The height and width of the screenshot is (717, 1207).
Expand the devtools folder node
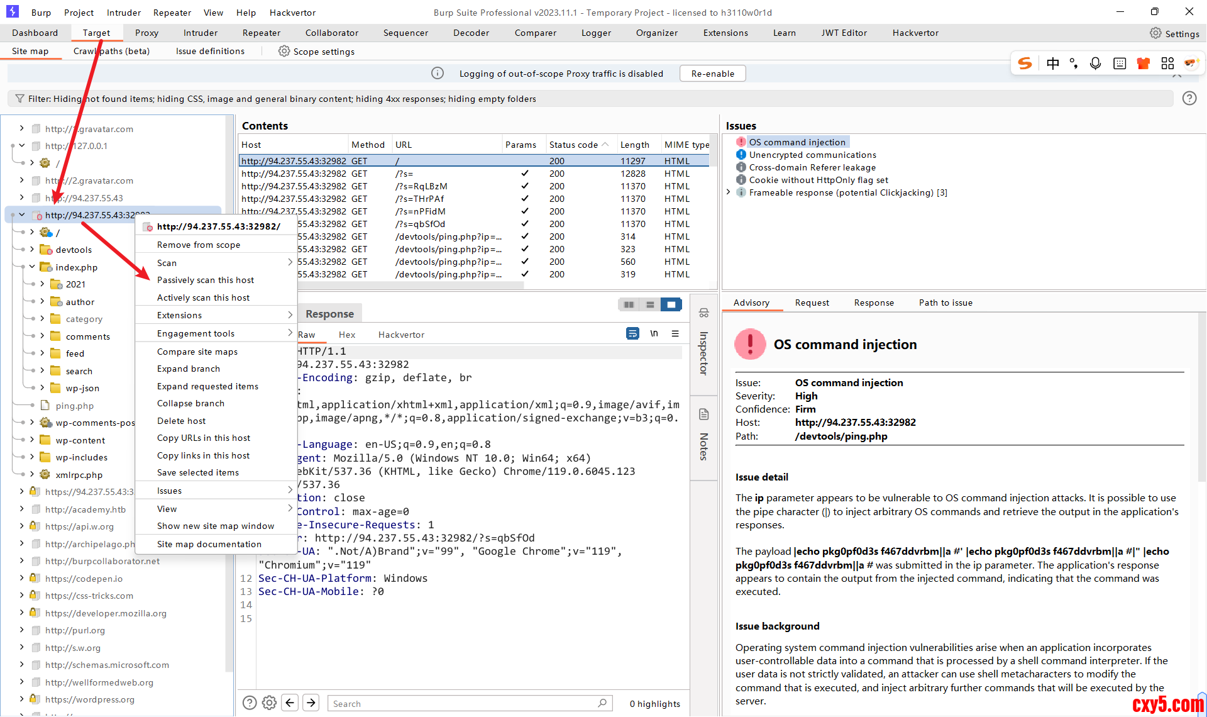32,250
